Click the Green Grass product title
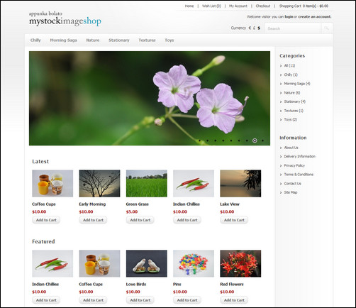Image resolution: width=356 pixels, height=308 pixels. pyautogui.click(x=138, y=204)
